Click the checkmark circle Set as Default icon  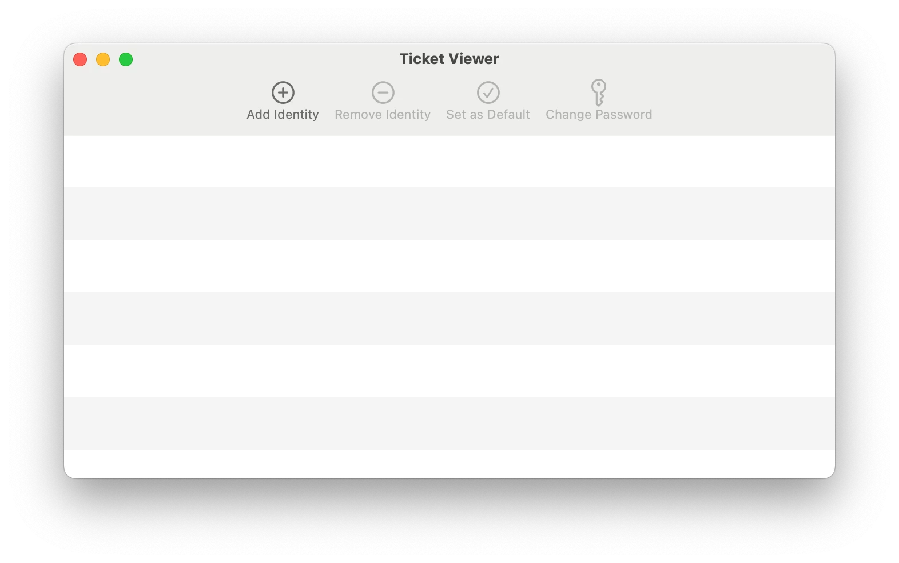tap(488, 93)
